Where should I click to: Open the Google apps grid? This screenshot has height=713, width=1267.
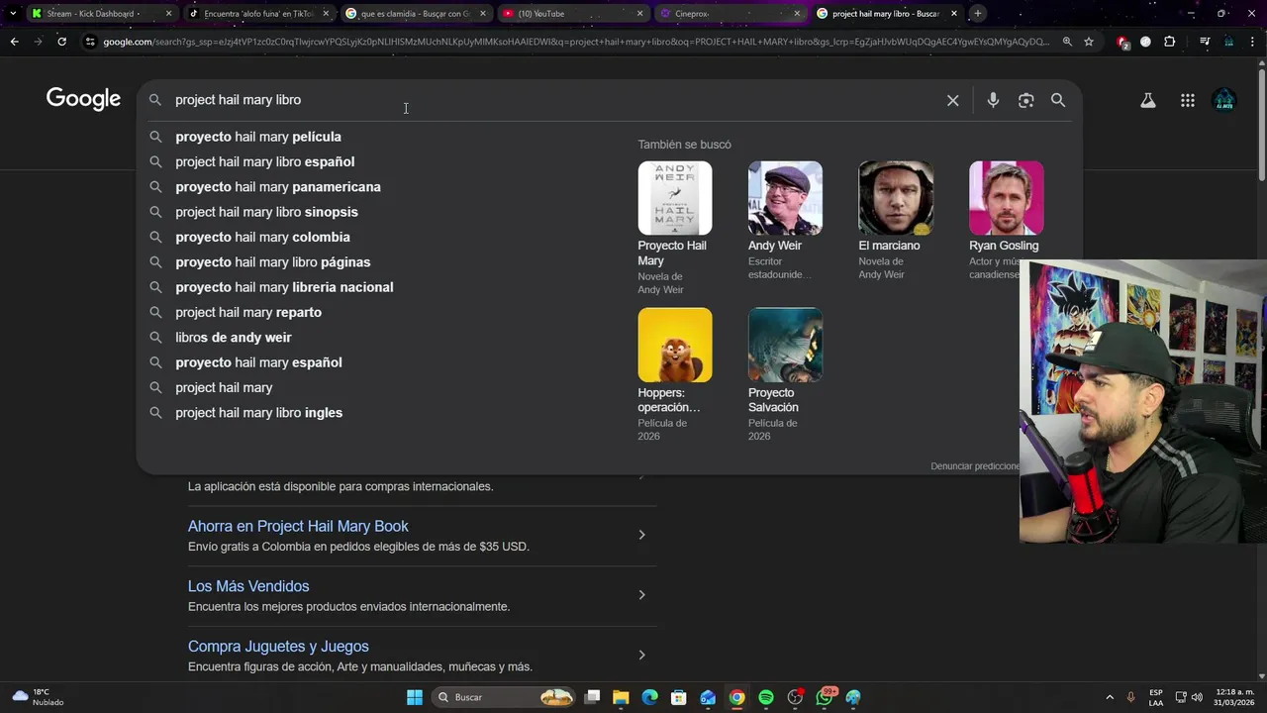(x=1188, y=100)
